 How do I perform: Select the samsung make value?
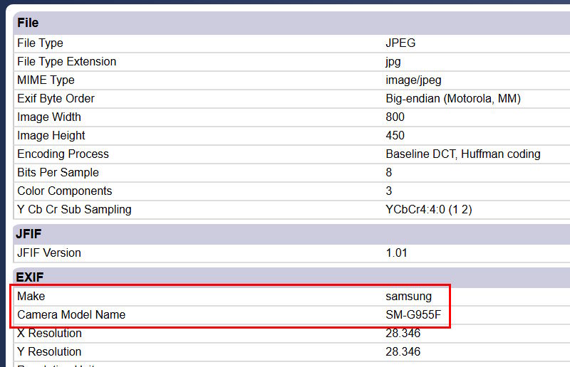pos(408,296)
